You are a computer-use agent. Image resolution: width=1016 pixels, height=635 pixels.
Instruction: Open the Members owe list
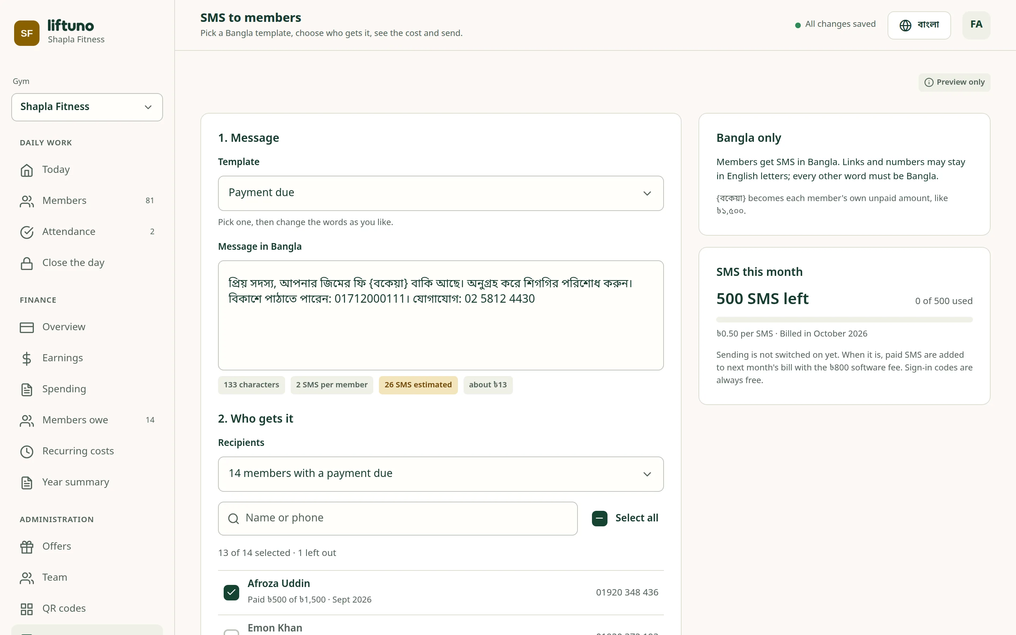(x=87, y=421)
